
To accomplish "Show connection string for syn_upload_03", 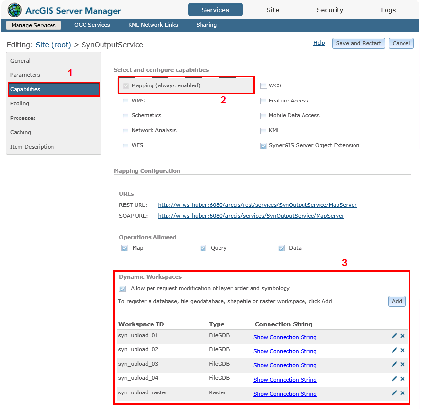I will [x=285, y=365].
